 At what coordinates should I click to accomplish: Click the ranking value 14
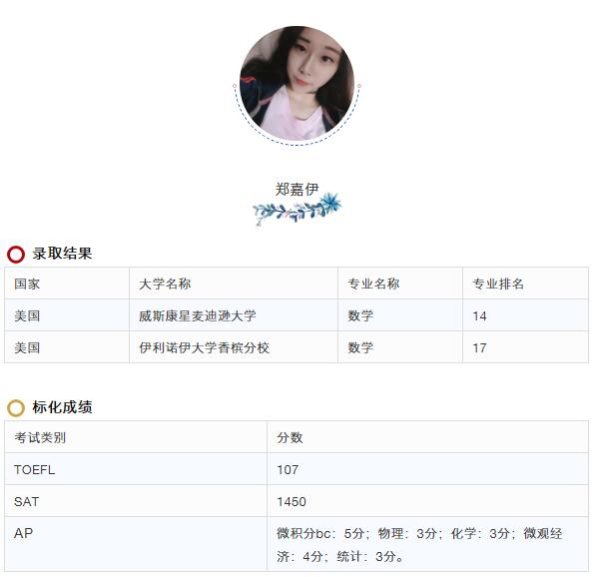[479, 316]
